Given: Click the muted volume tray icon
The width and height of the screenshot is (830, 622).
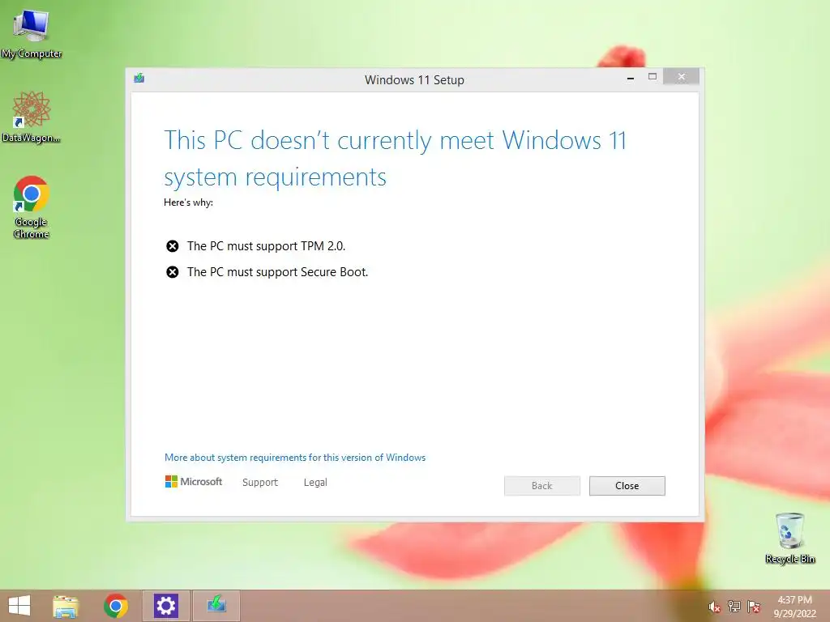Looking at the screenshot, I should (714, 607).
